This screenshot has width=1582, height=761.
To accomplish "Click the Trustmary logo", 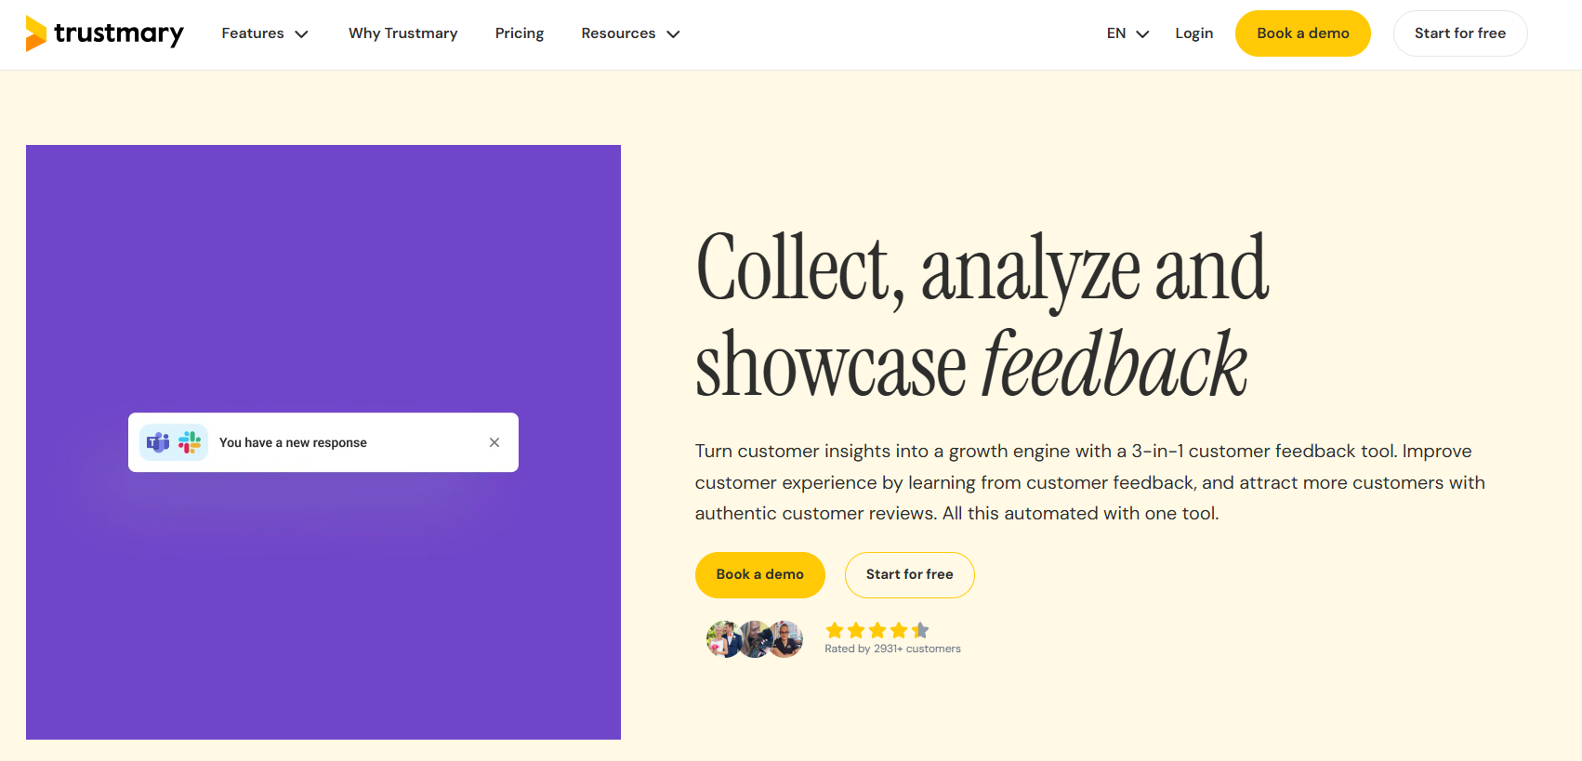I will point(104,33).
